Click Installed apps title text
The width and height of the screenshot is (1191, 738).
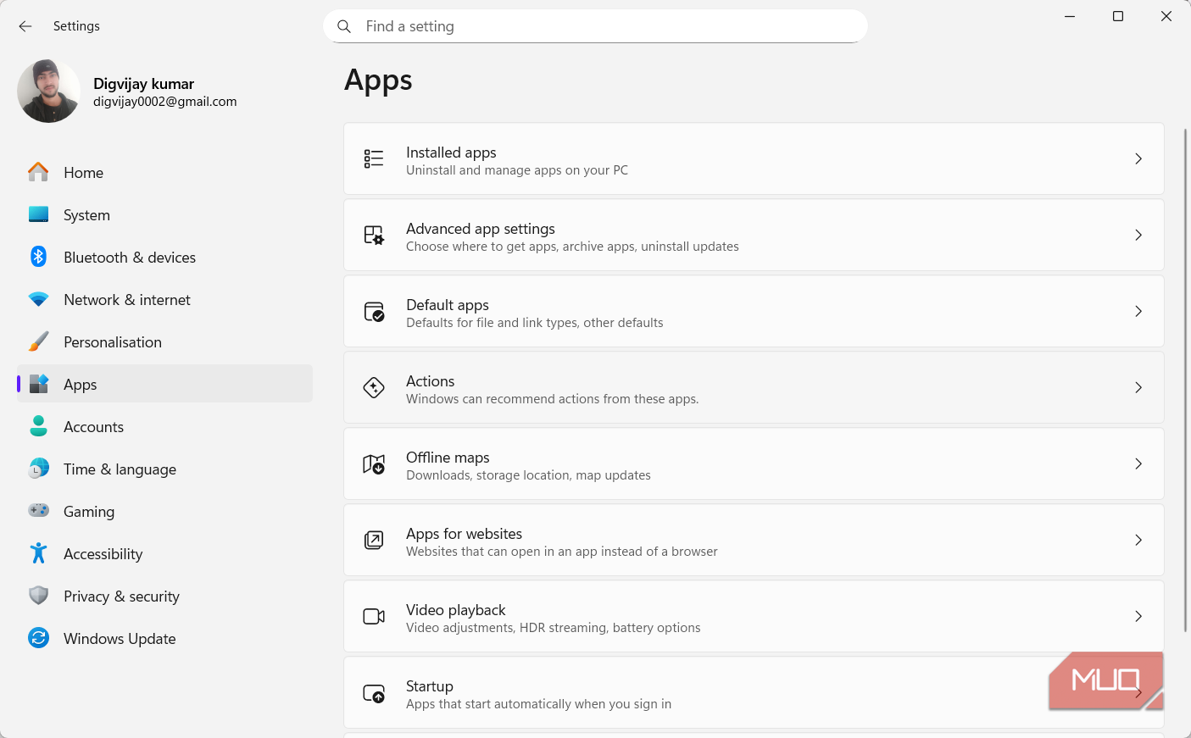(451, 153)
